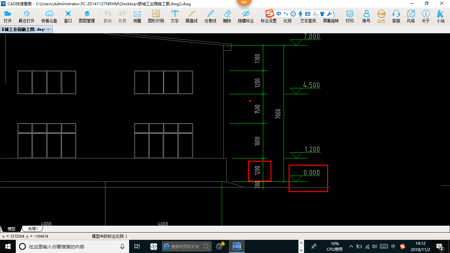Open the emoji panel on IME bar

point(293,14)
